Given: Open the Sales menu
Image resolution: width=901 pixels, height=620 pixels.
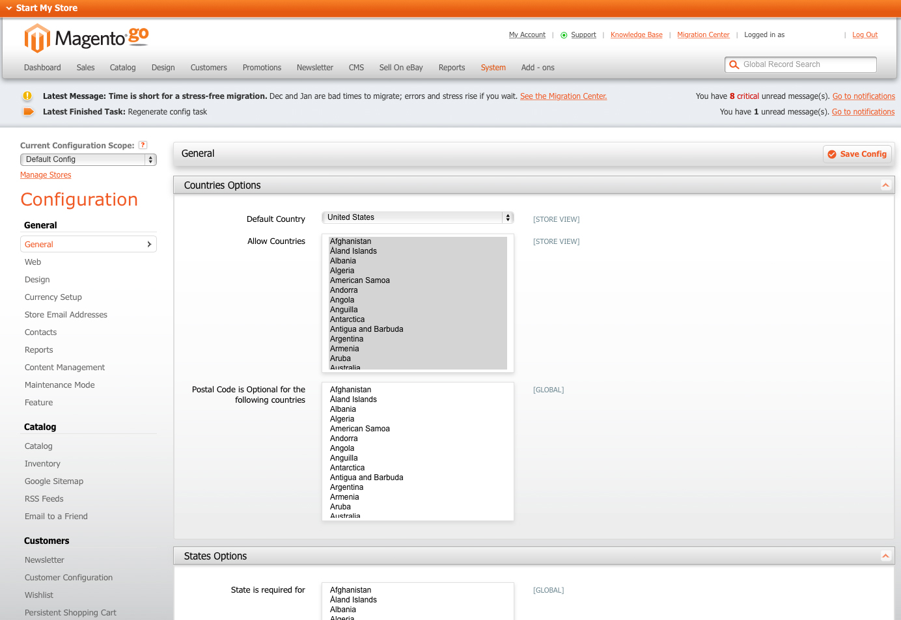Looking at the screenshot, I should (x=85, y=68).
